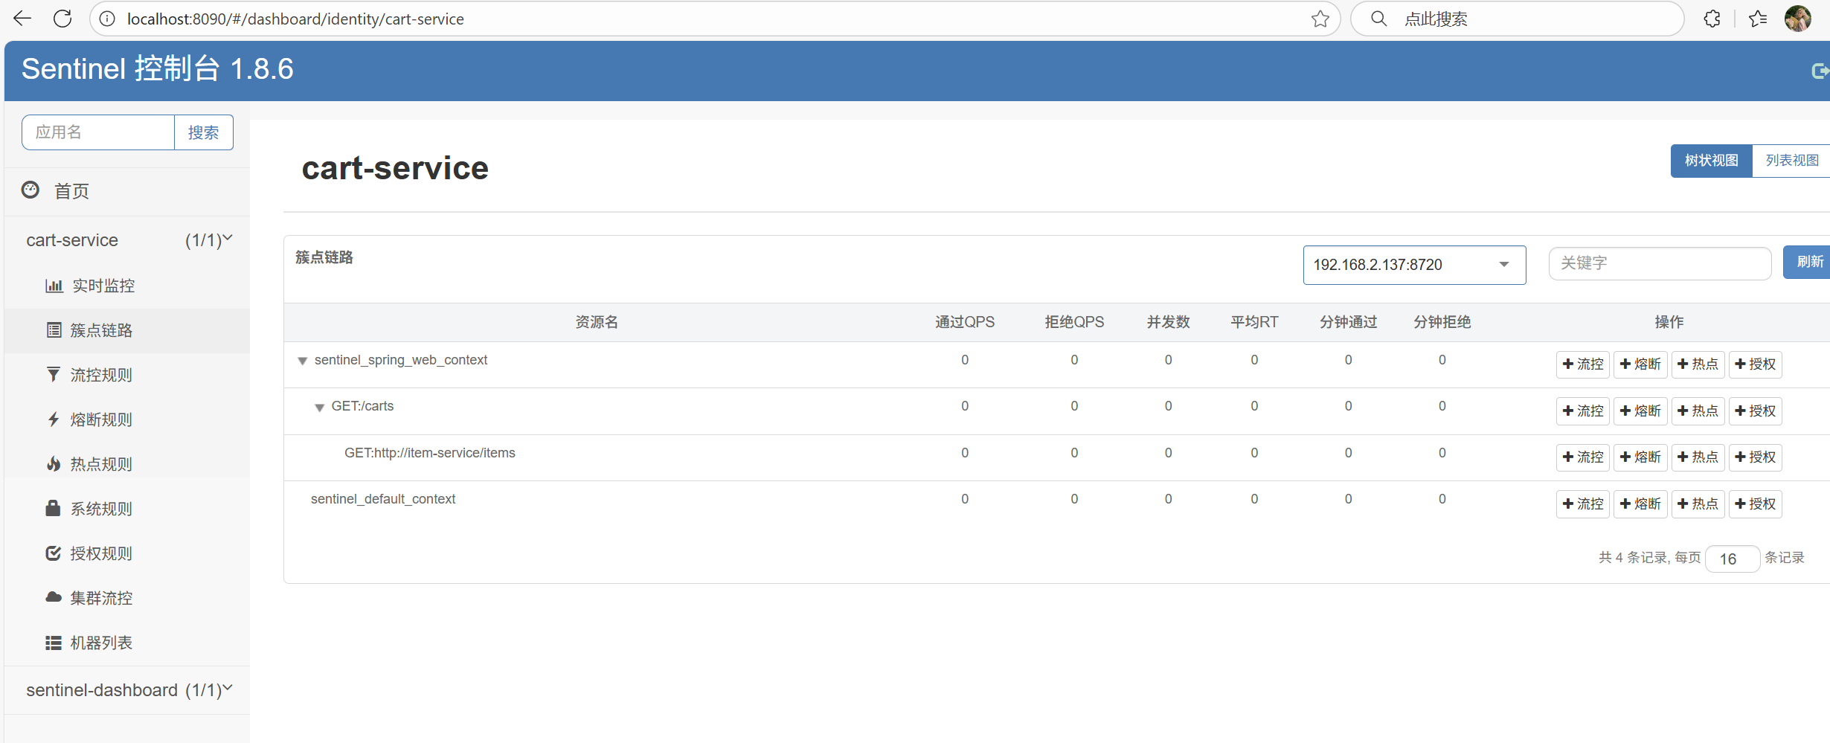Add 熔断 rule for GET:/carts

tap(1640, 411)
